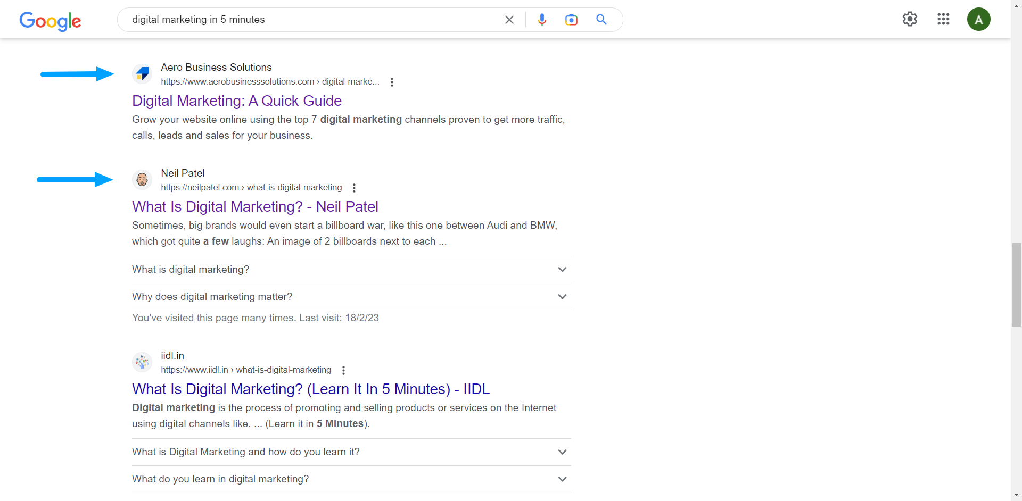Screen dimensions: 1022x501
Task: Click 'You've visited this page many times' note
Action: (256, 318)
